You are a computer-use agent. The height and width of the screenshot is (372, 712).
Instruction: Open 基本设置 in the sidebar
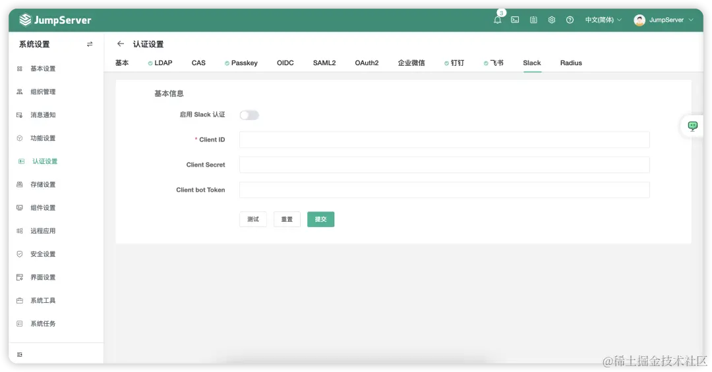[x=43, y=68]
